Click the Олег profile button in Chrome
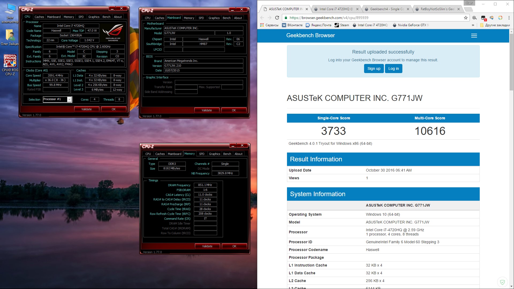Image resolution: width=514 pixels, height=289 pixels. (x=469, y=3)
